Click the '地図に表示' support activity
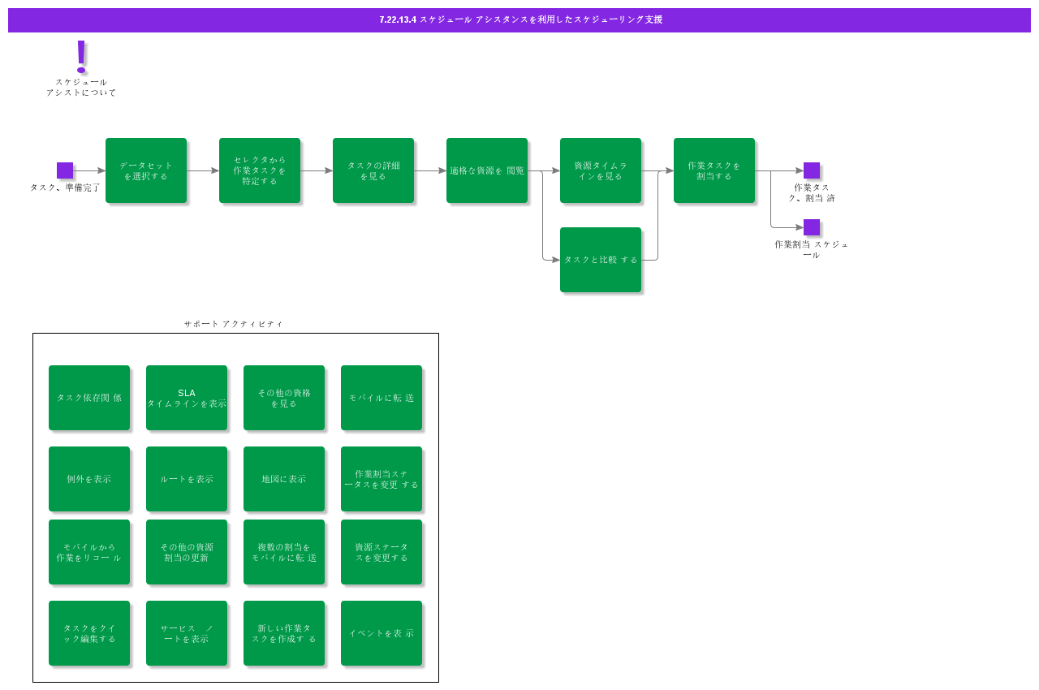Viewport: 1039px width, 690px height. (284, 479)
